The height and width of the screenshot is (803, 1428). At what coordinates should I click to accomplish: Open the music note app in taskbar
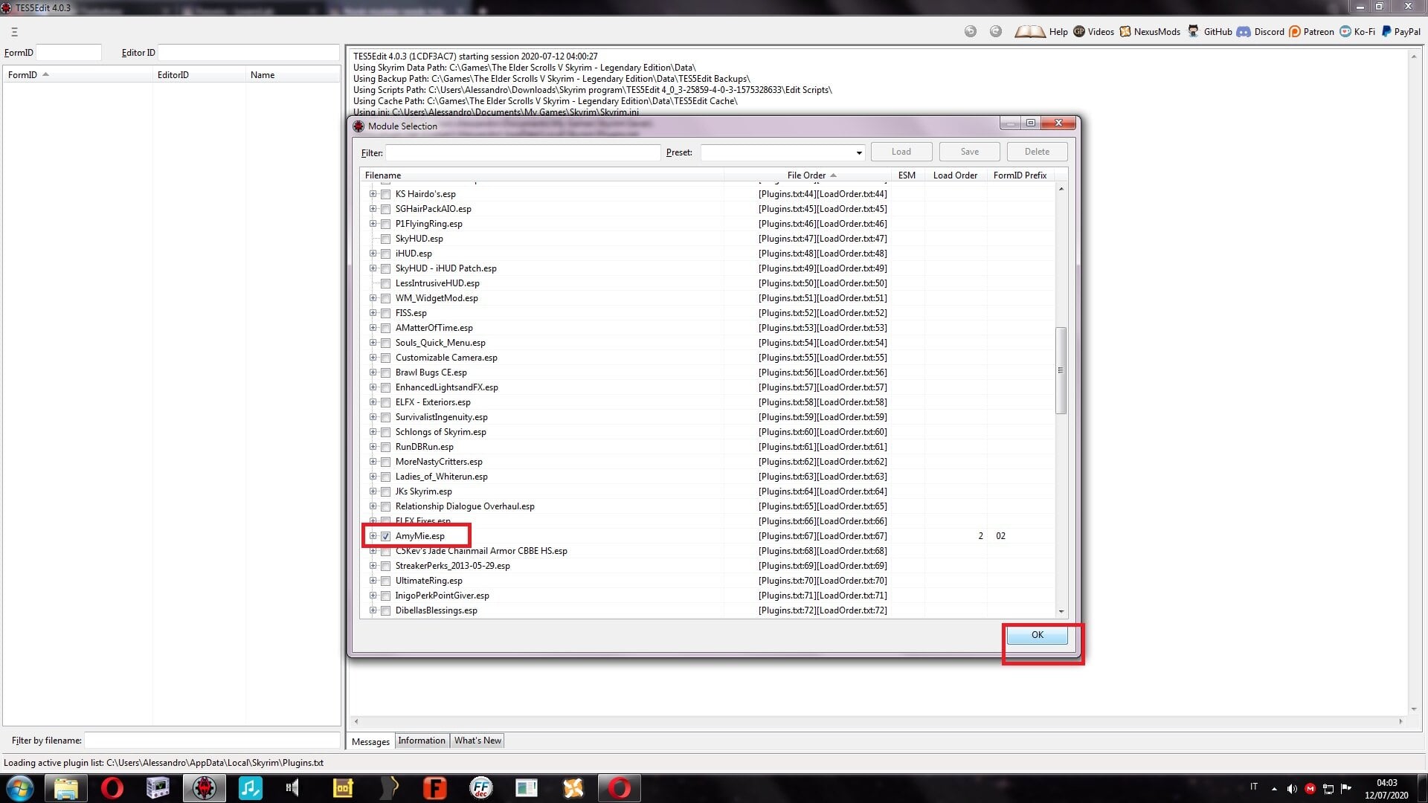tap(251, 788)
